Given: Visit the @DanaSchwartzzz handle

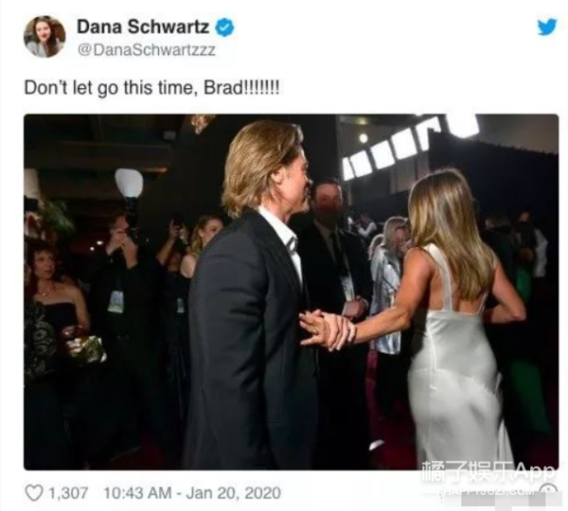Looking at the screenshot, I should (147, 49).
